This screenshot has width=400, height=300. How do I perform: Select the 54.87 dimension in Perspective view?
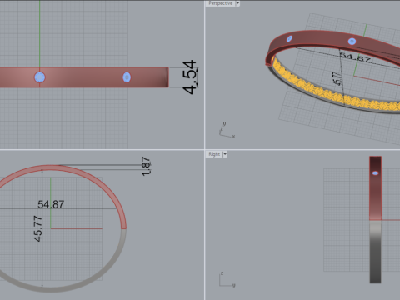pos(355,57)
